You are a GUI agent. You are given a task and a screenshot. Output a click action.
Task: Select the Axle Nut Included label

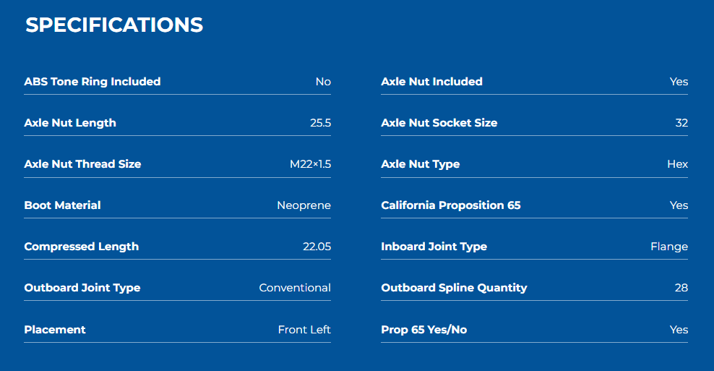pos(431,82)
